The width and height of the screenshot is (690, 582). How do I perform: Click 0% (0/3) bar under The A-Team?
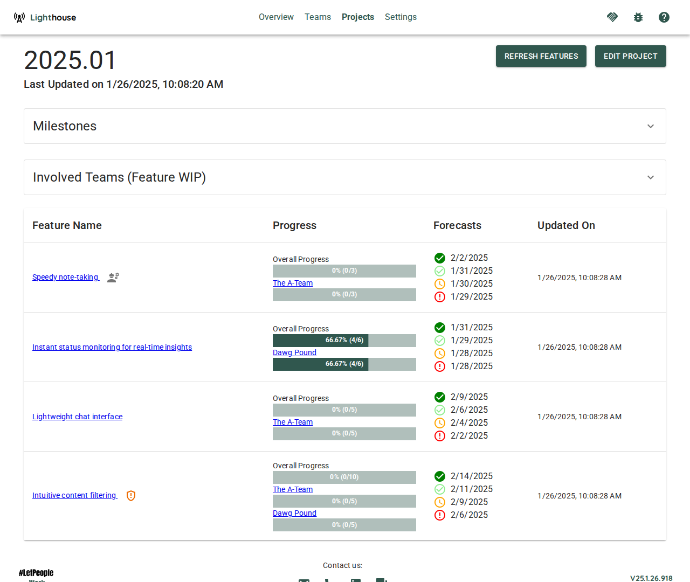[x=344, y=295]
